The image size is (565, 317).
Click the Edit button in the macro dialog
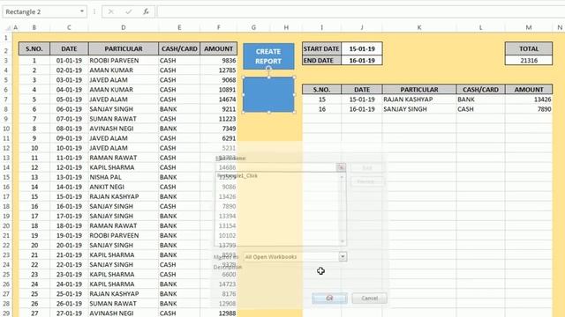coord(367,168)
